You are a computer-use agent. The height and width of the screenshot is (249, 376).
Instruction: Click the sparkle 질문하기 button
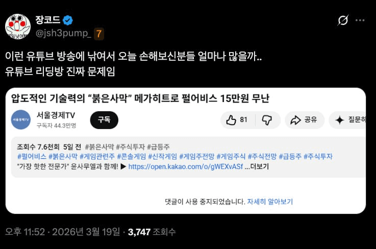[x=347, y=120]
